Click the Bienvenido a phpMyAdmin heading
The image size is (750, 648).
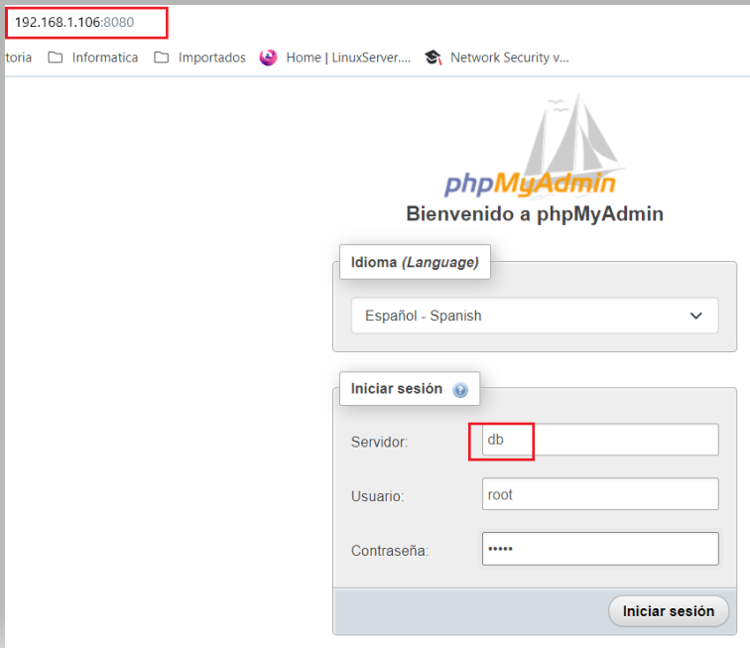pos(534,214)
